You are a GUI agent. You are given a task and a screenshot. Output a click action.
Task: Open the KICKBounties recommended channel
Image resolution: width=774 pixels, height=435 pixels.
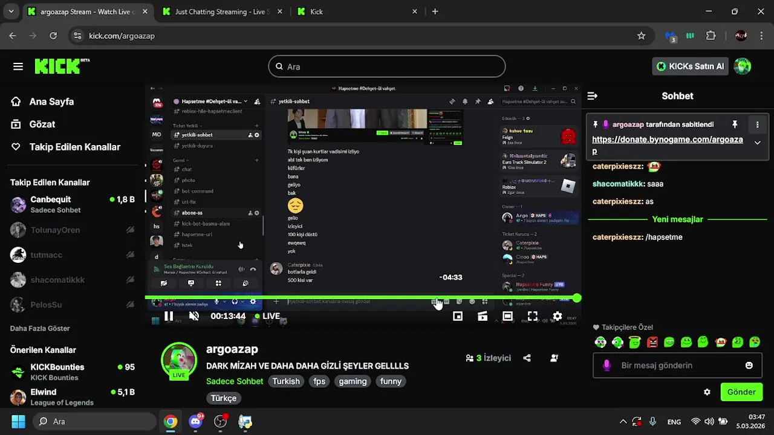click(x=73, y=372)
